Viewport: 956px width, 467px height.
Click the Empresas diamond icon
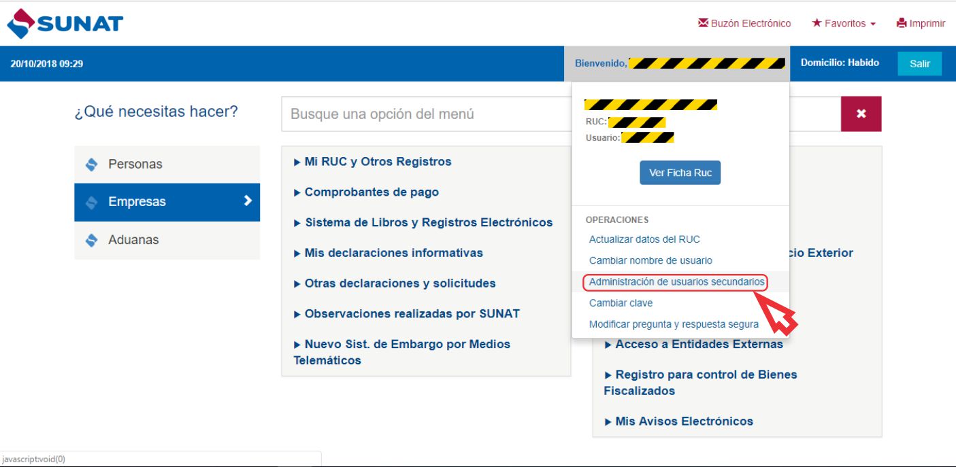click(x=91, y=202)
